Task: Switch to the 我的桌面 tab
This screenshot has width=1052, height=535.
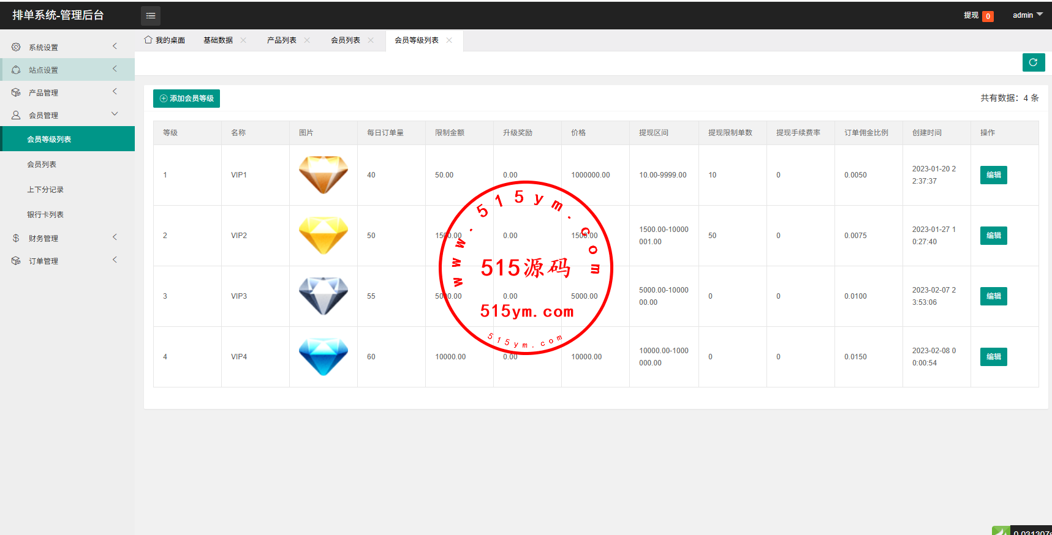Action: click(x=165, y=40)
